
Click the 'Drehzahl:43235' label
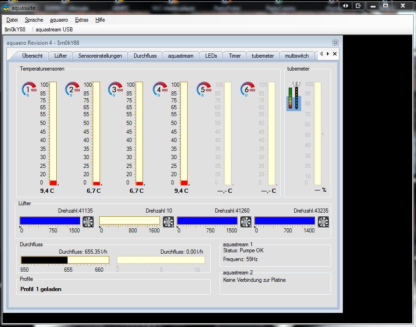point(311,211)
